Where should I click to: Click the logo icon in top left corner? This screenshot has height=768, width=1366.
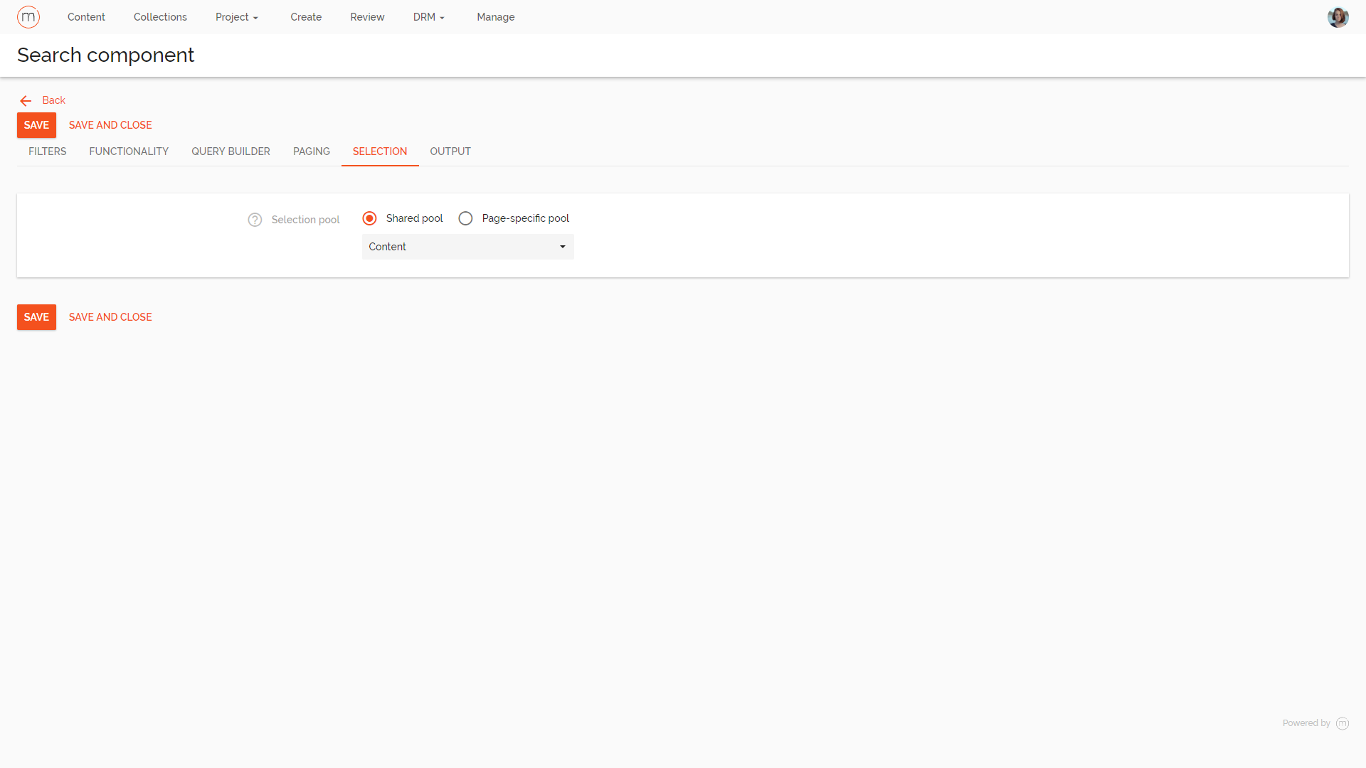[x=28, y=16]
